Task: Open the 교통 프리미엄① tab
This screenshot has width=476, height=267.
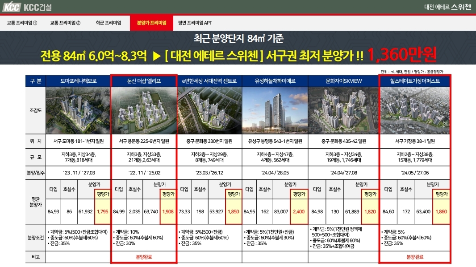Action: tap(22, 23)
